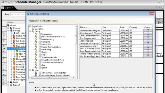Click the Build task icon
The width and height of the screenshot is (165, 93).
[x=11, y=82]
